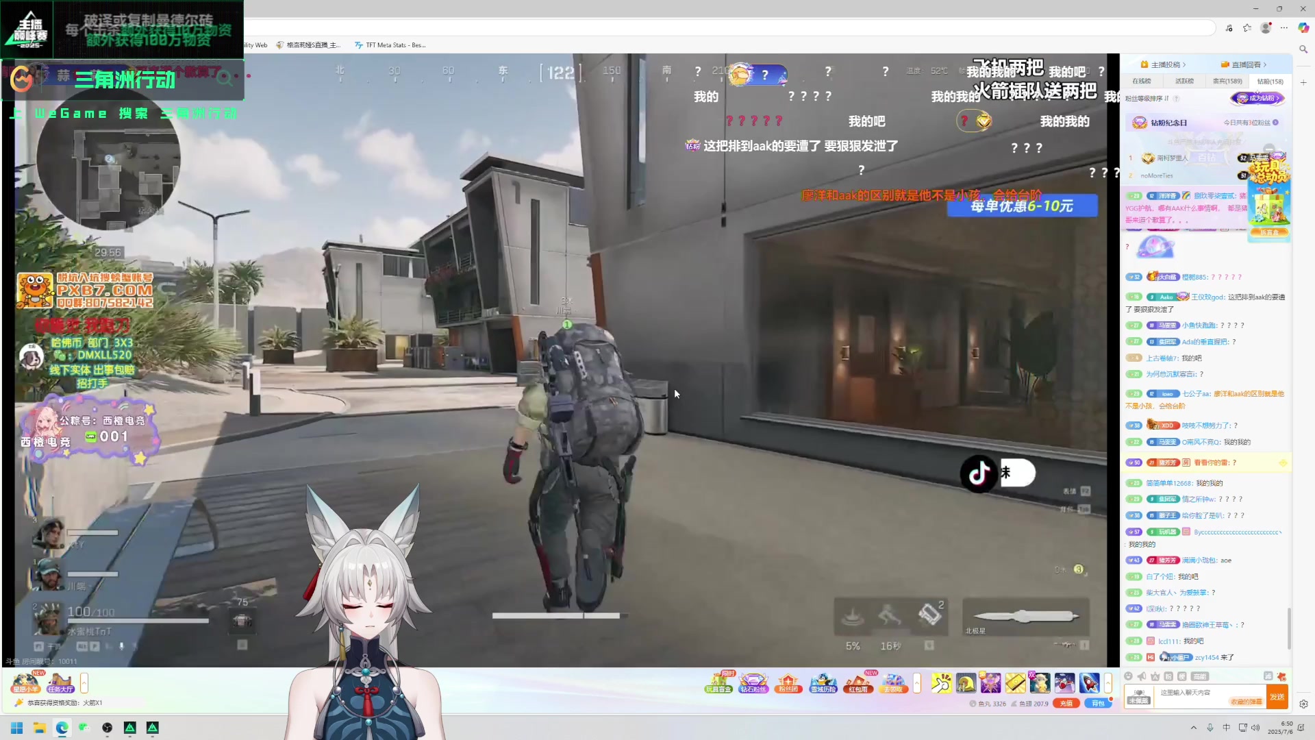The width and height of the screenshot is (1315, 740).
Task: Click chat scrollbar in message list
Action: pyautogui.click(x=1289, y=628)
